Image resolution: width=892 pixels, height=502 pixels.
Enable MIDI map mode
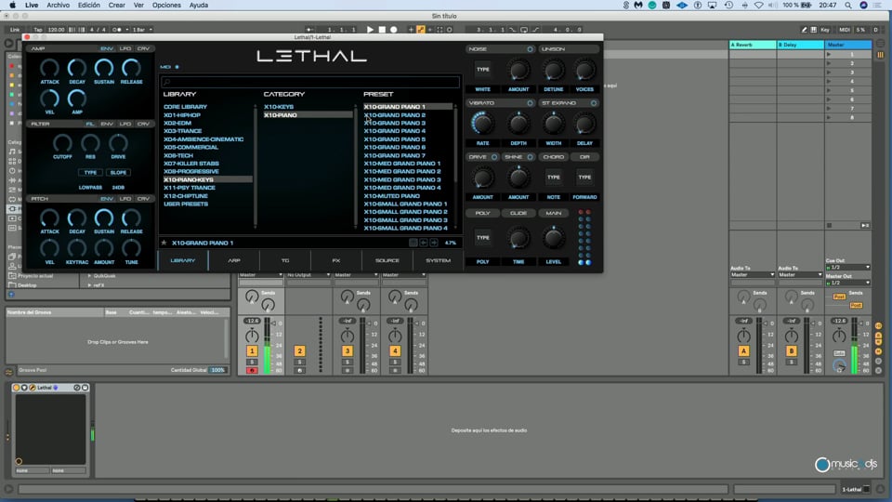coord(845,30)
